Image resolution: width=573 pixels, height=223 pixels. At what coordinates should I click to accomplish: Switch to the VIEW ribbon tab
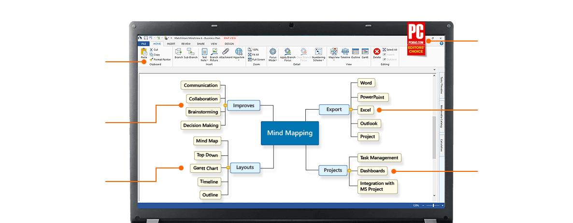(x=214, y=44)
